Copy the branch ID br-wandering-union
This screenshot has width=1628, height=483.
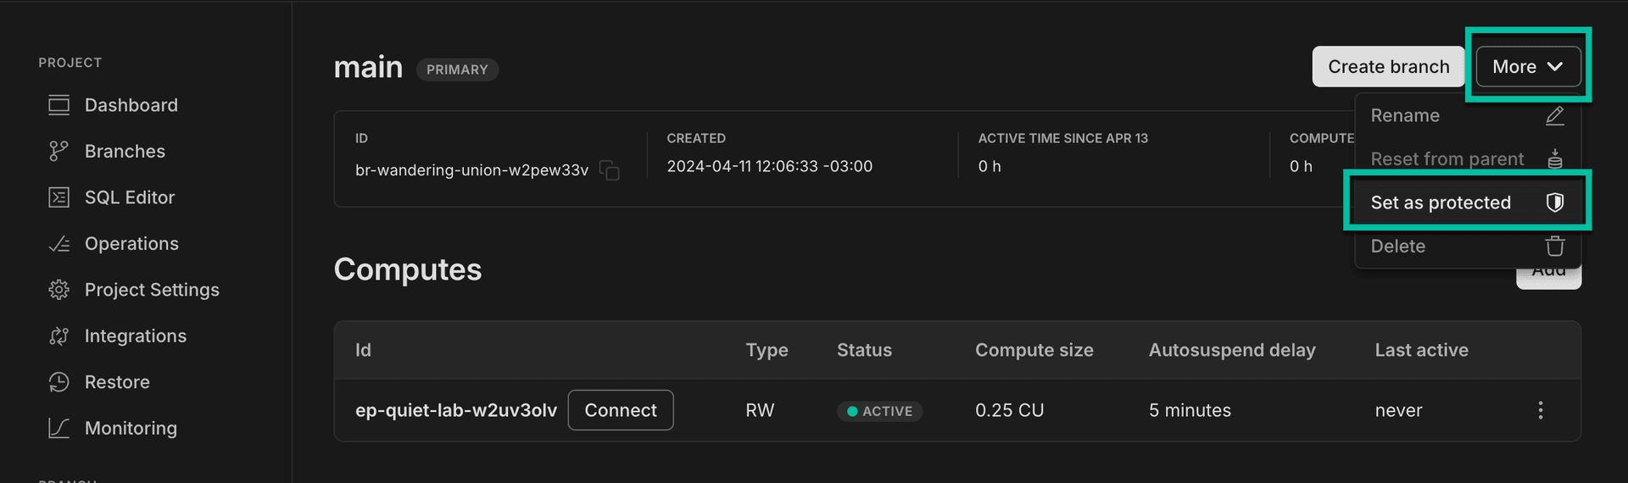(x=609, y=170)
